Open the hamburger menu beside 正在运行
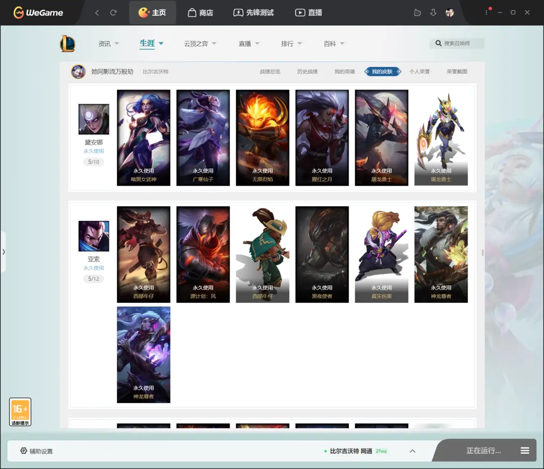Screen dimensions: 544x469 coord(525,450)
